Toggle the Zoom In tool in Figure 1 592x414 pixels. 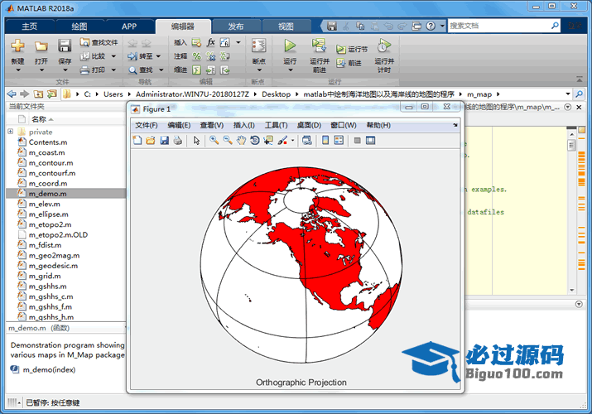coord(214,141)
